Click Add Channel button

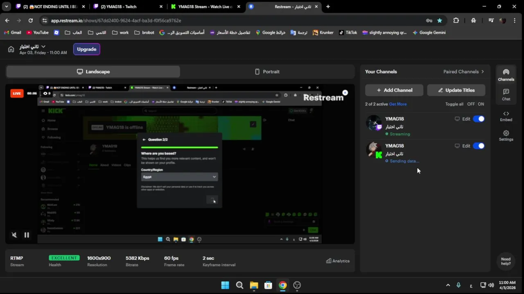(x=394, y=90)
